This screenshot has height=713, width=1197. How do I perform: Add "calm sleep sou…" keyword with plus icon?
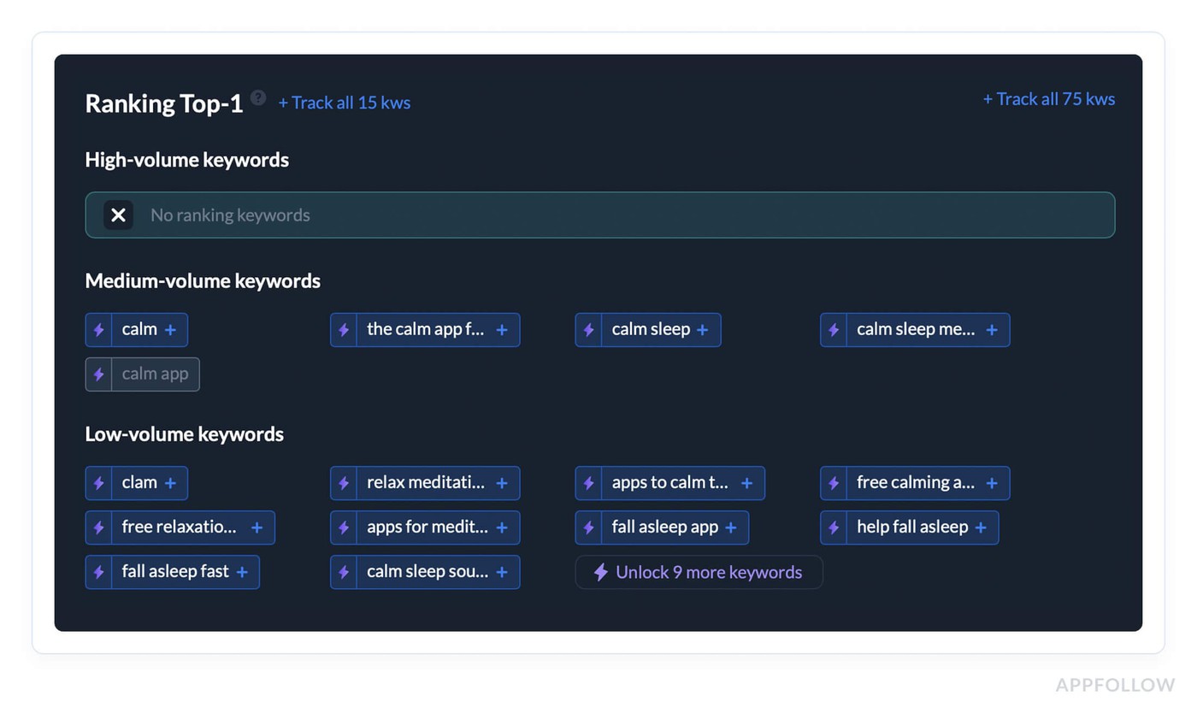click(x=502, y=572)
